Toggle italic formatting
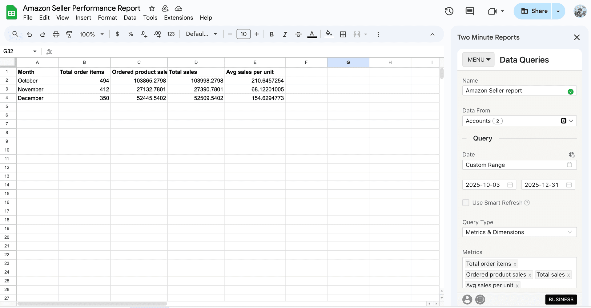Viewport: 591px width, 308px height. [285, 34]
